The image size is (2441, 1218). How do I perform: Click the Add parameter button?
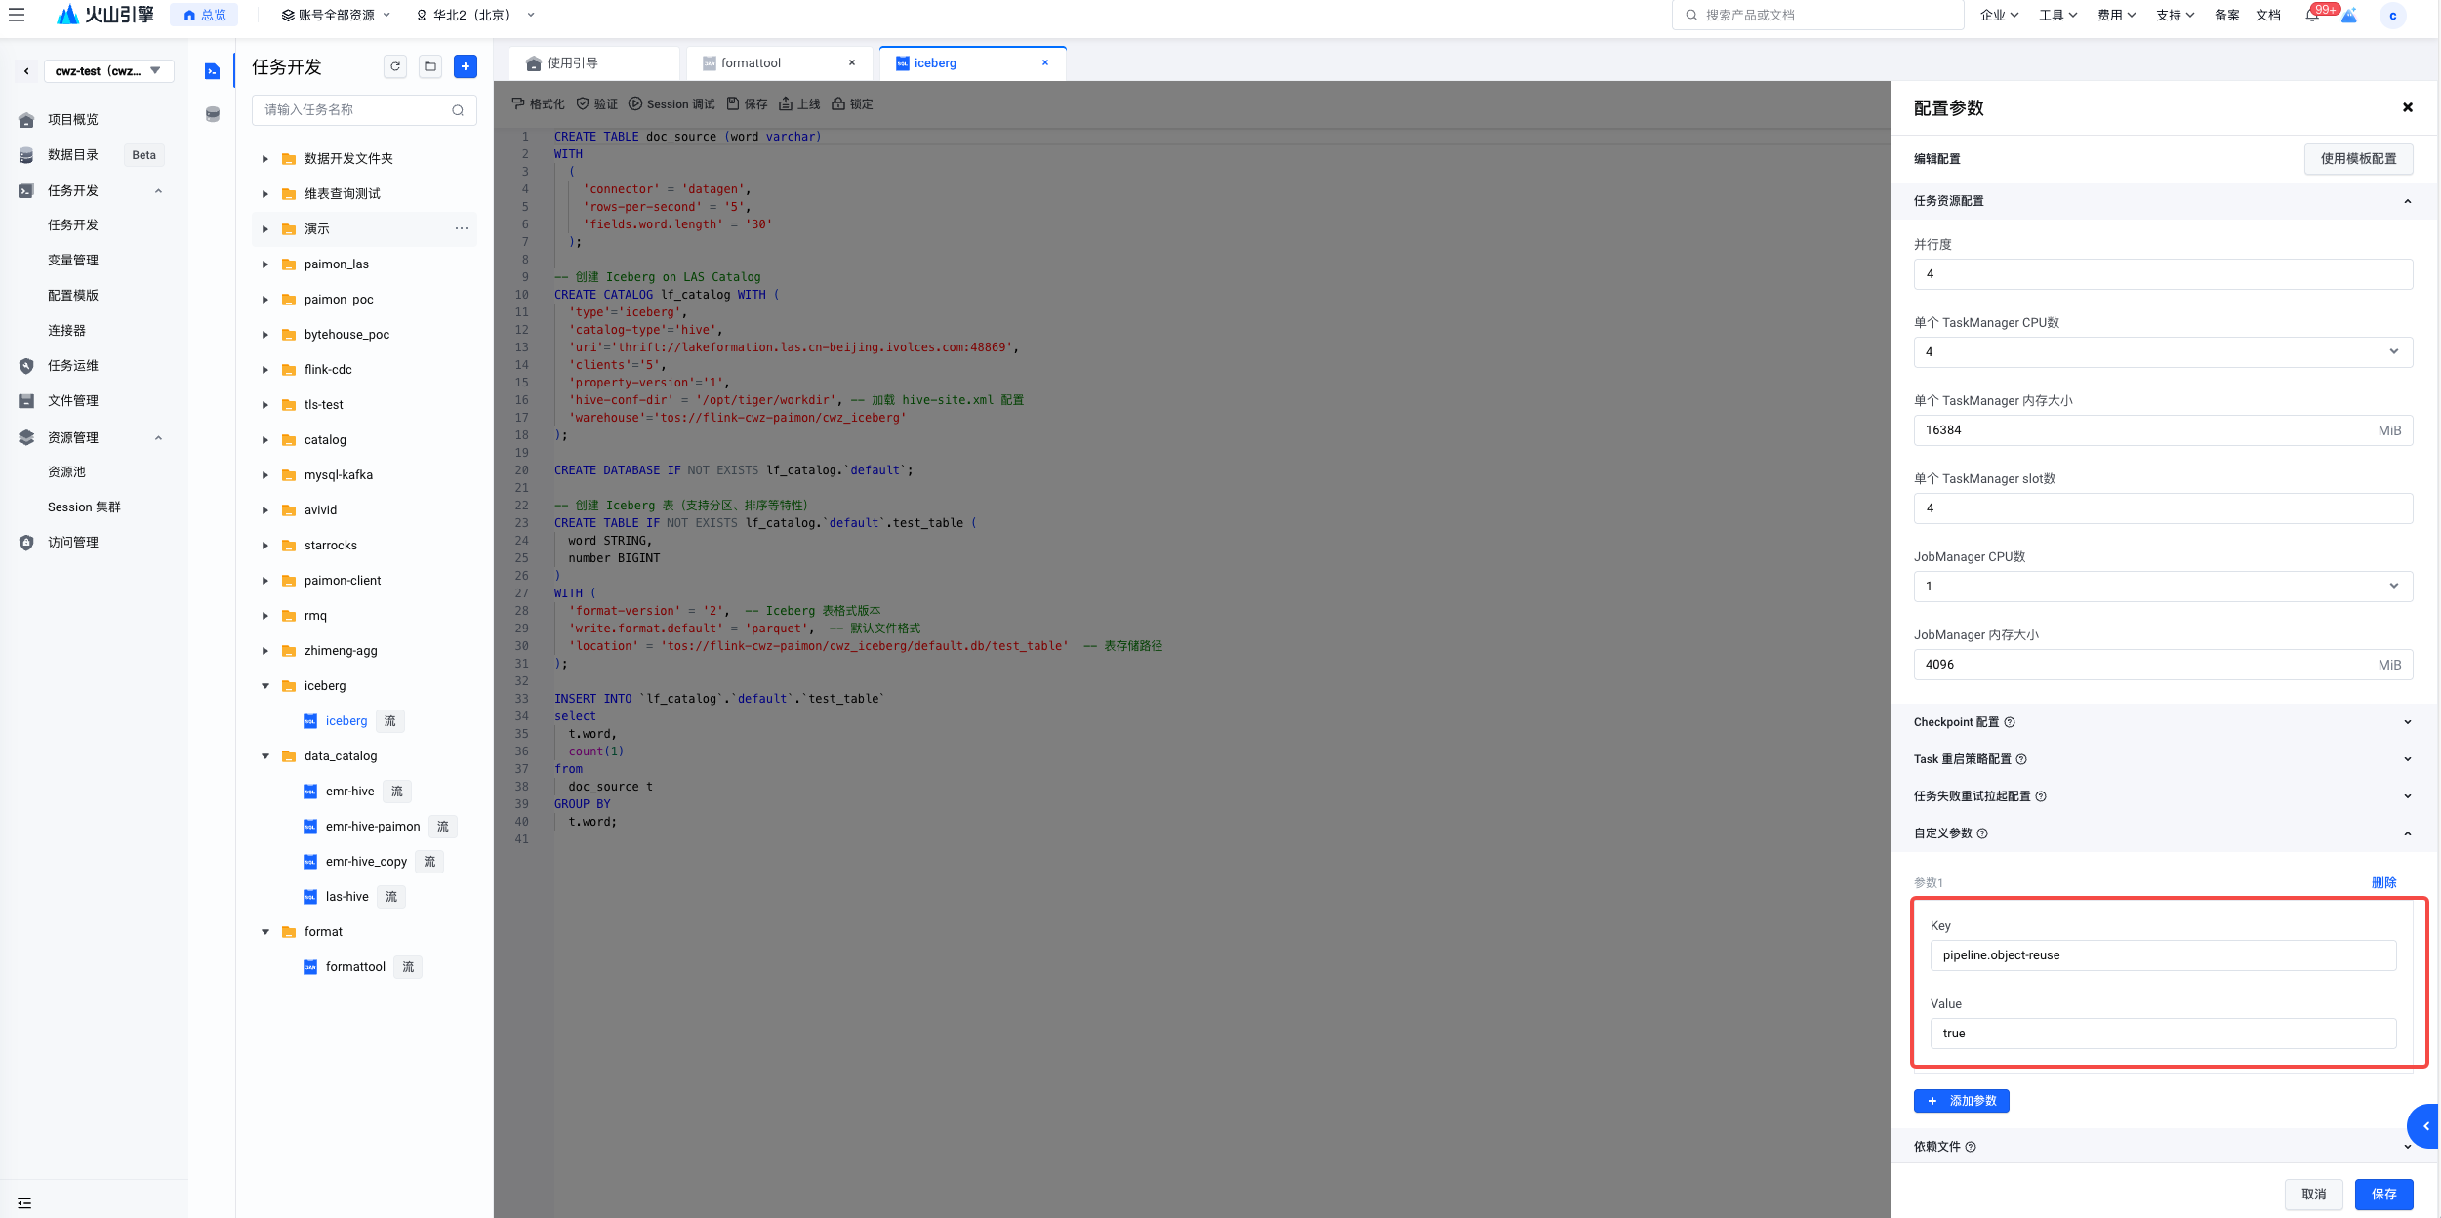1961,1101
